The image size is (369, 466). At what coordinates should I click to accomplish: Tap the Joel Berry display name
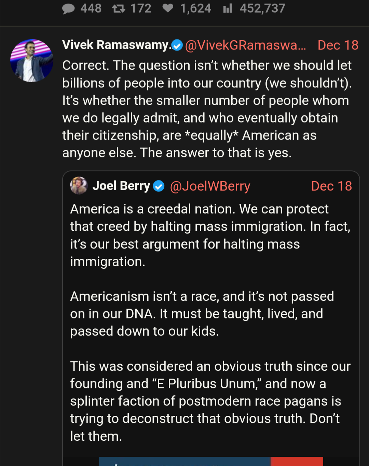(121, 186)
